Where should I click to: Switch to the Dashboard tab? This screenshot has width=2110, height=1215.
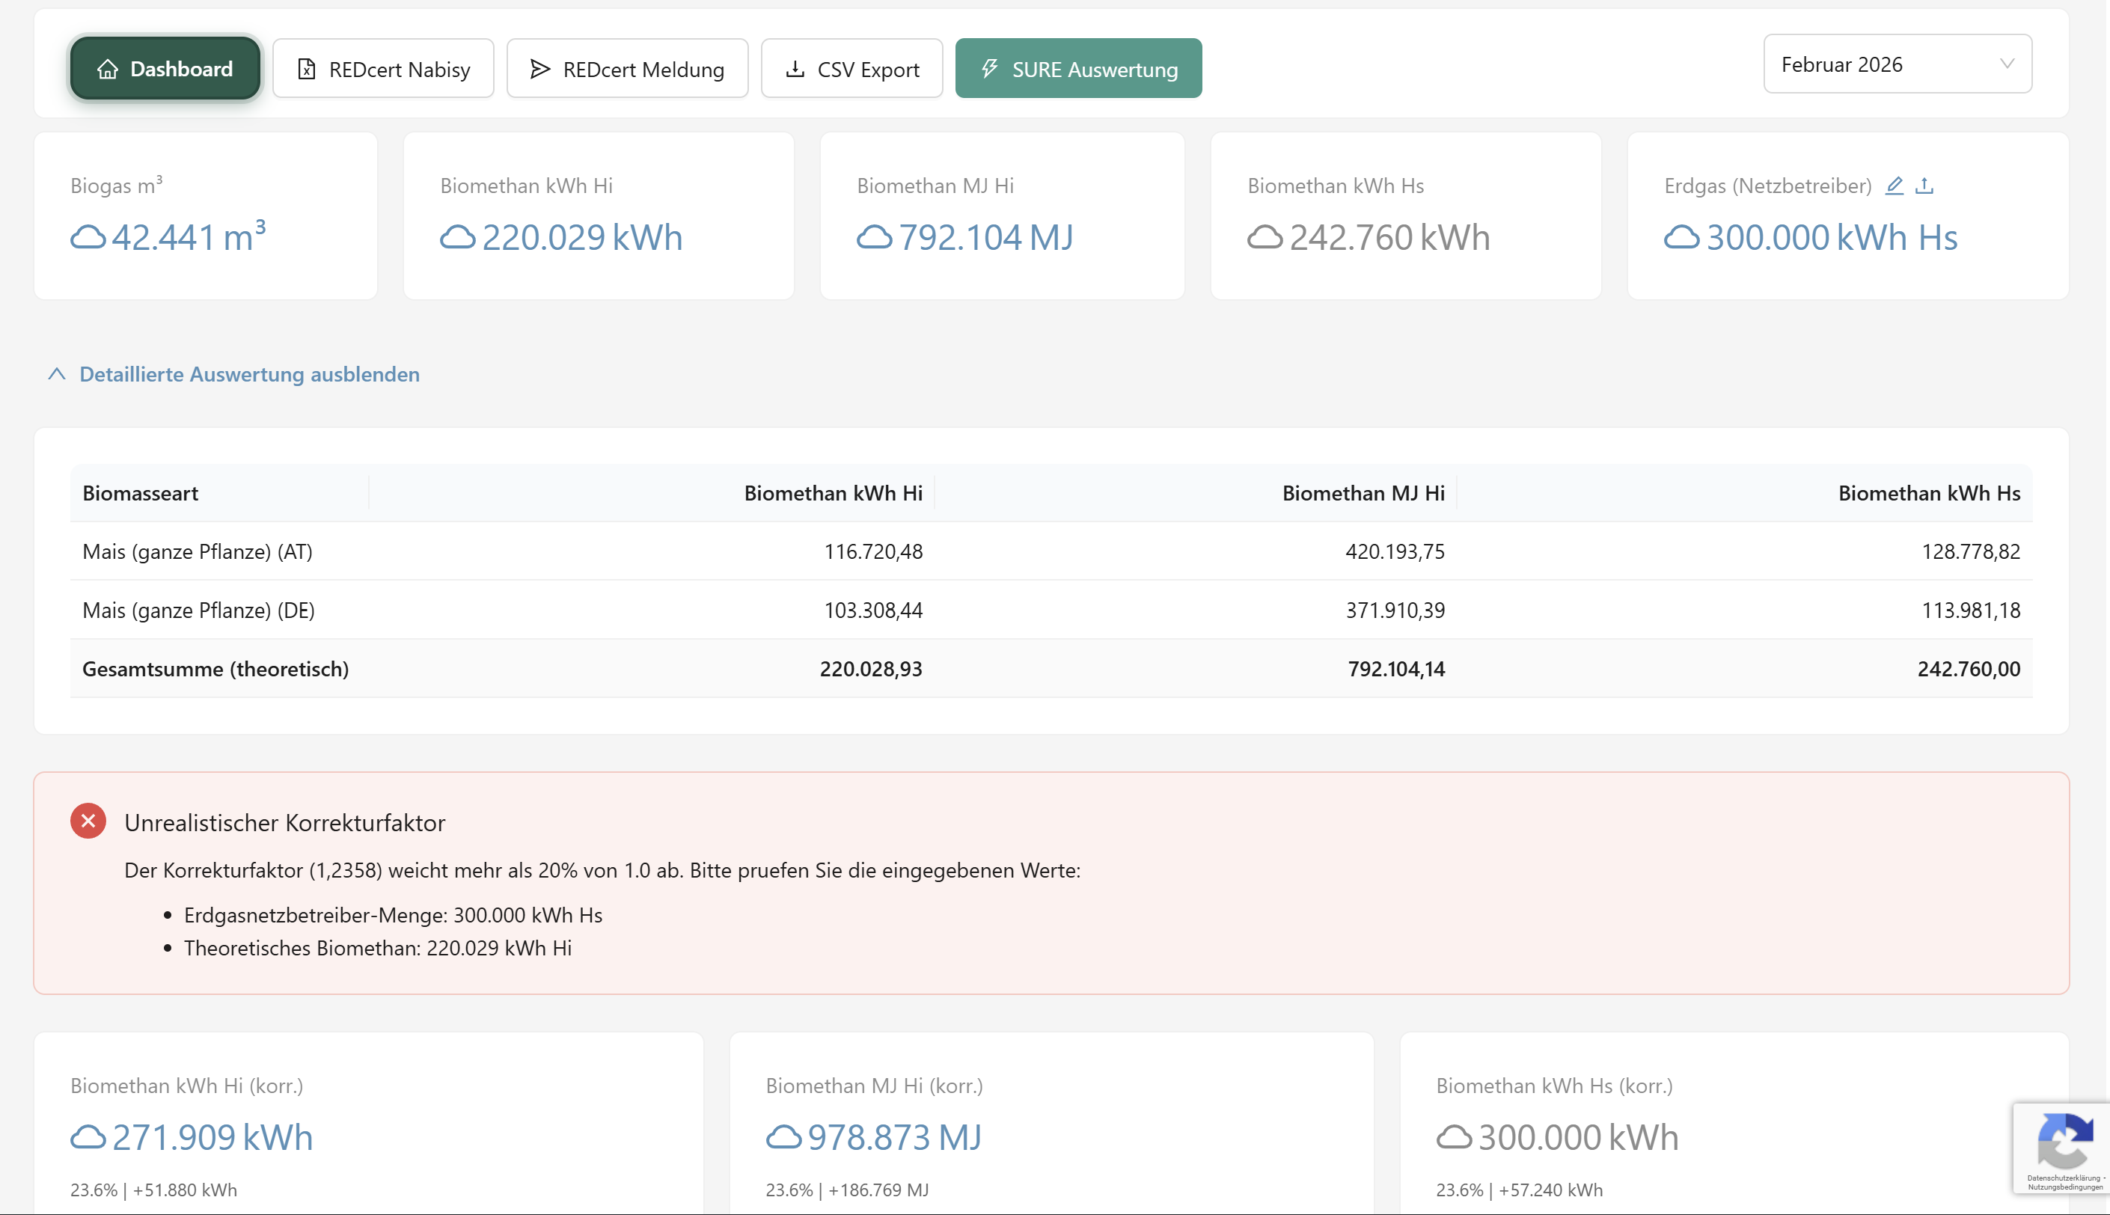(165, 68)
